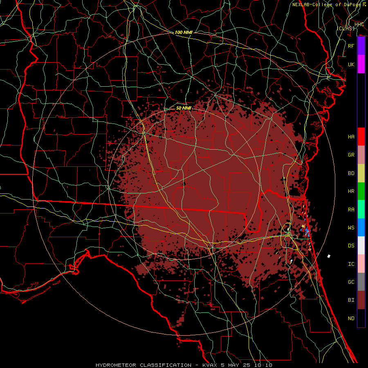The height and width of the screenshot is (368, 368).
Task: Pick the light green RA swatch
Action: 361,209
